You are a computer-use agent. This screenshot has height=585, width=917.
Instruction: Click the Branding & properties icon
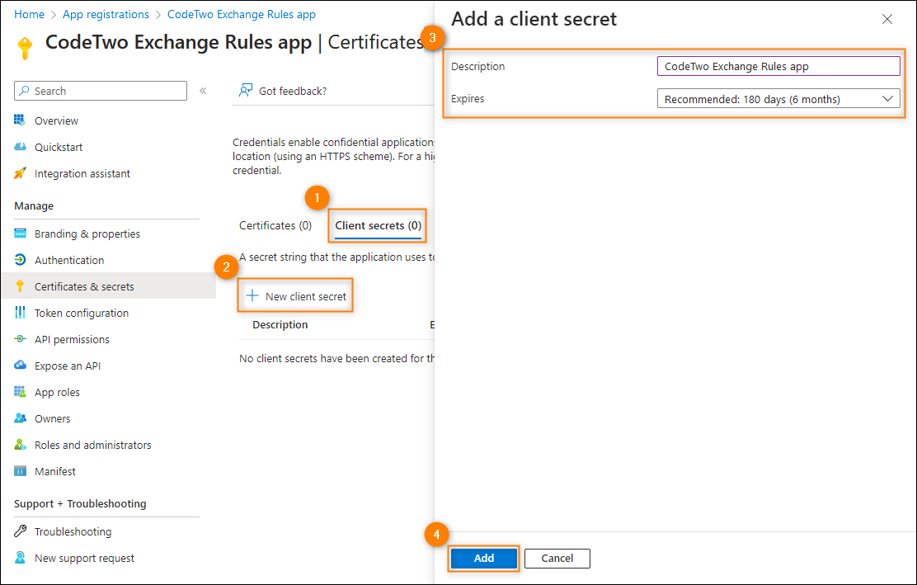coord(20,234)
